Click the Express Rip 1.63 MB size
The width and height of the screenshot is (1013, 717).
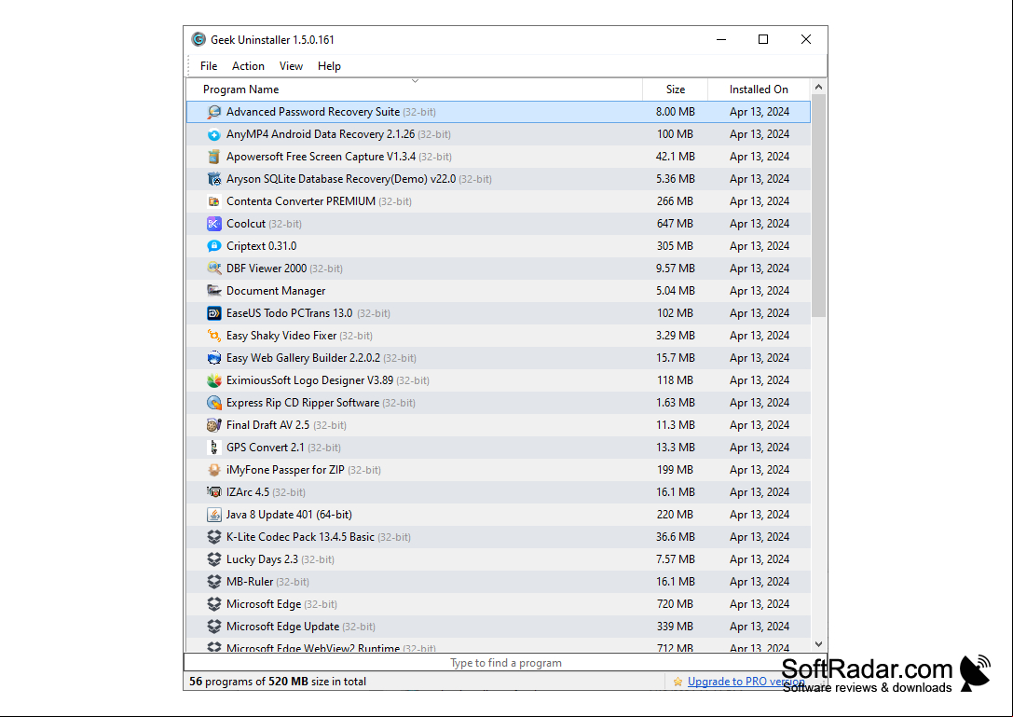click(675, 403)
